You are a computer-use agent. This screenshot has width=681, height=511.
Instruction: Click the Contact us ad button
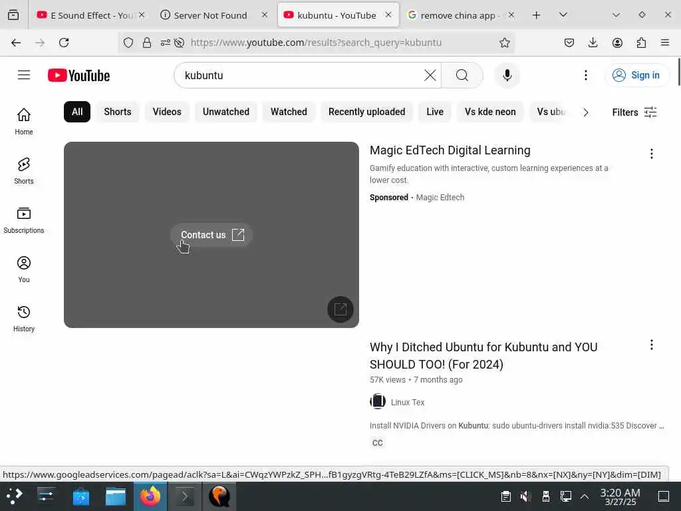(x=211, y=235)
